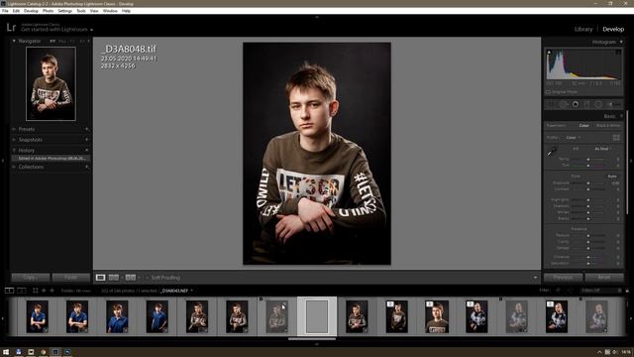Add new snapshot with plus icon

pyautogui.click(x=87, y=140)
